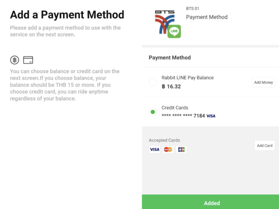Click the masked card number ending 7184

tap(183, 116)
